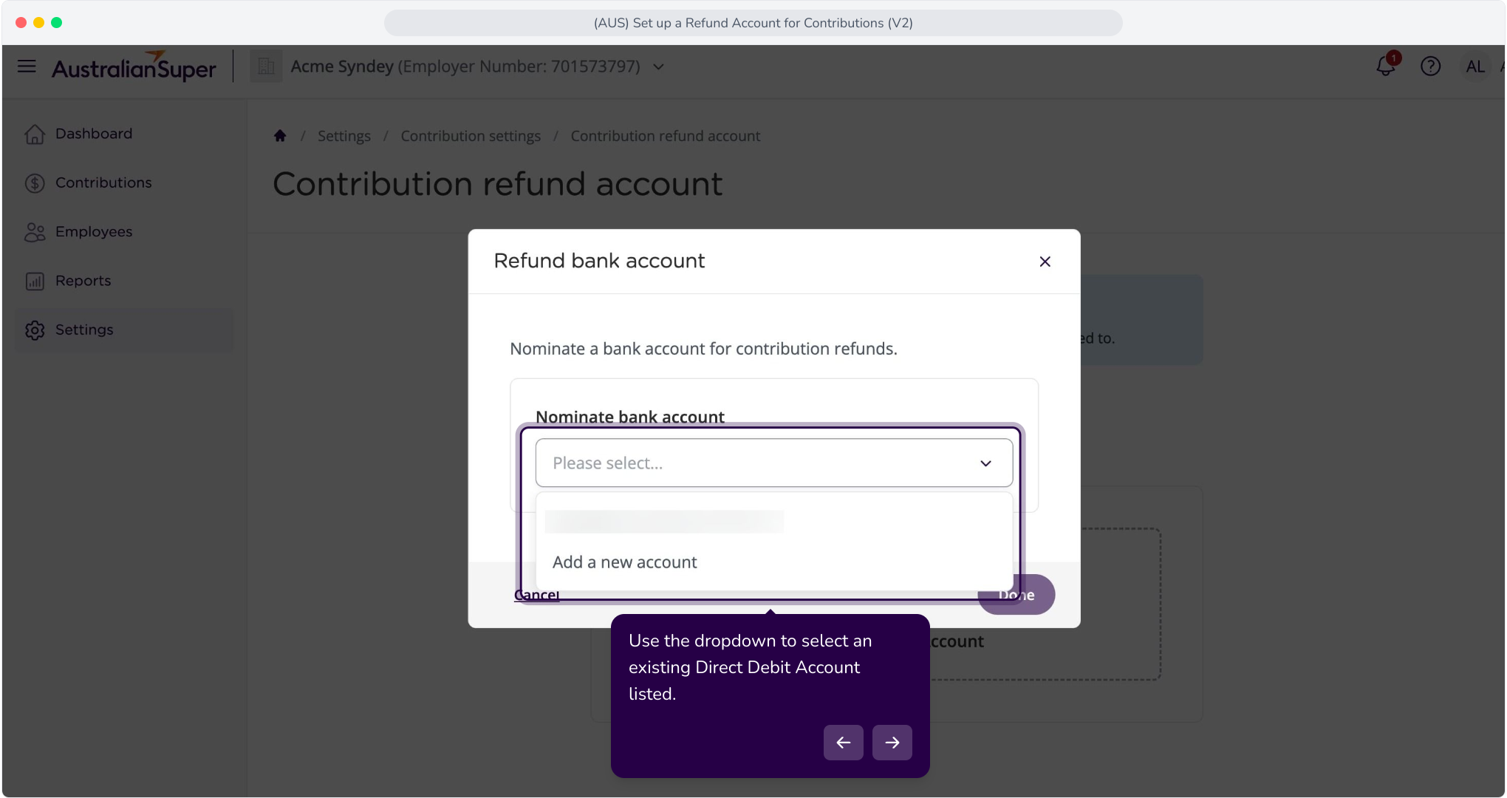The width and height of the screenshot is (1507, 798).
Task: Click the Dashboard house icon
Action: [x=35, y=134]
